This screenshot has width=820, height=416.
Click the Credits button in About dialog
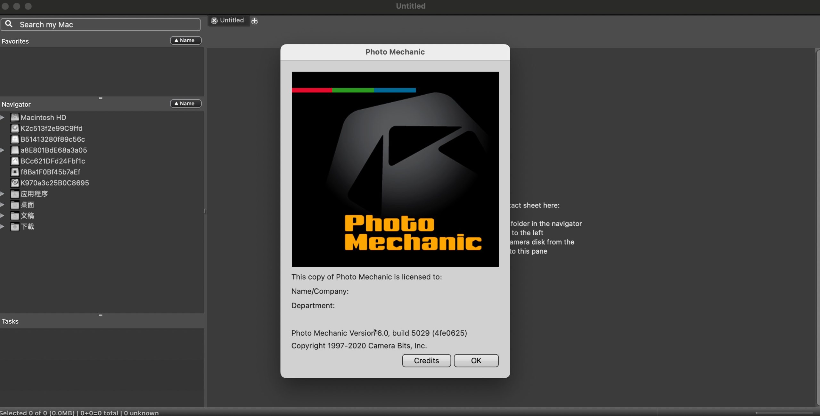(x=426, y=360)
